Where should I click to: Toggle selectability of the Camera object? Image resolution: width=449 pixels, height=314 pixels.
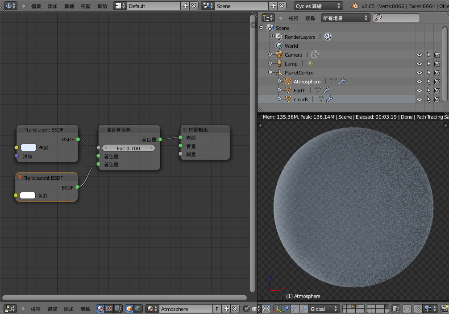(428, 55)
